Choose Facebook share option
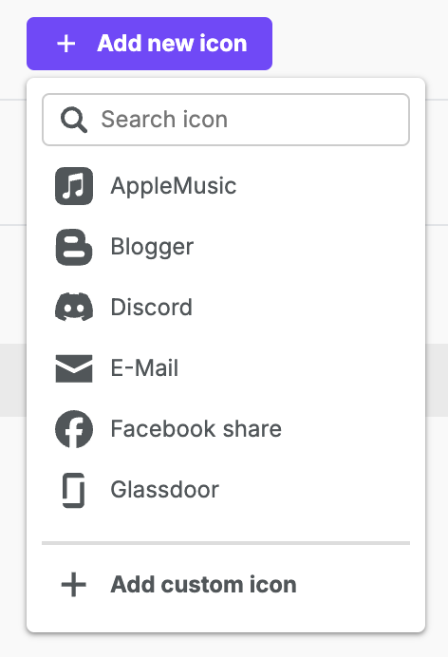Screen dimensions: 448x657 click(226, 429)
